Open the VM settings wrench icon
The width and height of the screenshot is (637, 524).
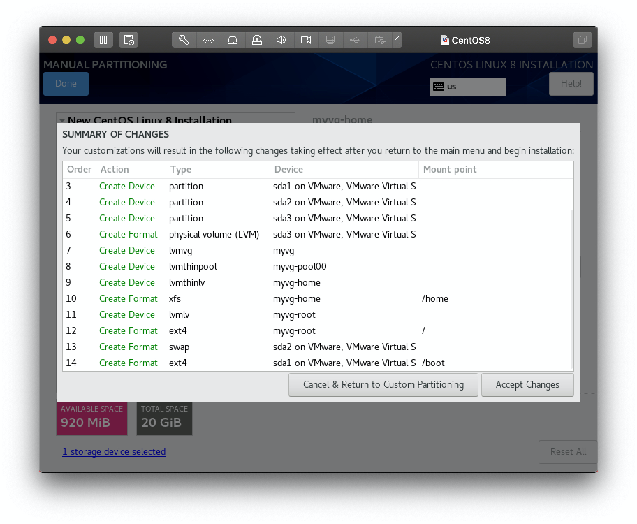tap(184, 40)
